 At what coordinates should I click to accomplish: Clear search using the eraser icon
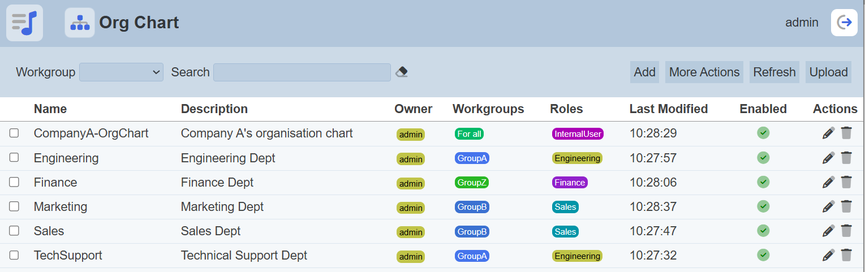(402, 72)
